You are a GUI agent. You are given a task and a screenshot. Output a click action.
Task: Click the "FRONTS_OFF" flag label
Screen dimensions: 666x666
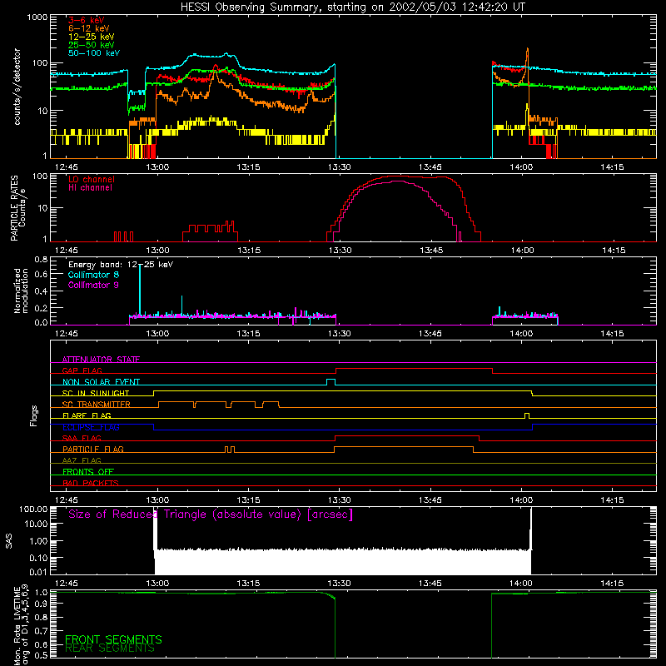pos(88,472)
